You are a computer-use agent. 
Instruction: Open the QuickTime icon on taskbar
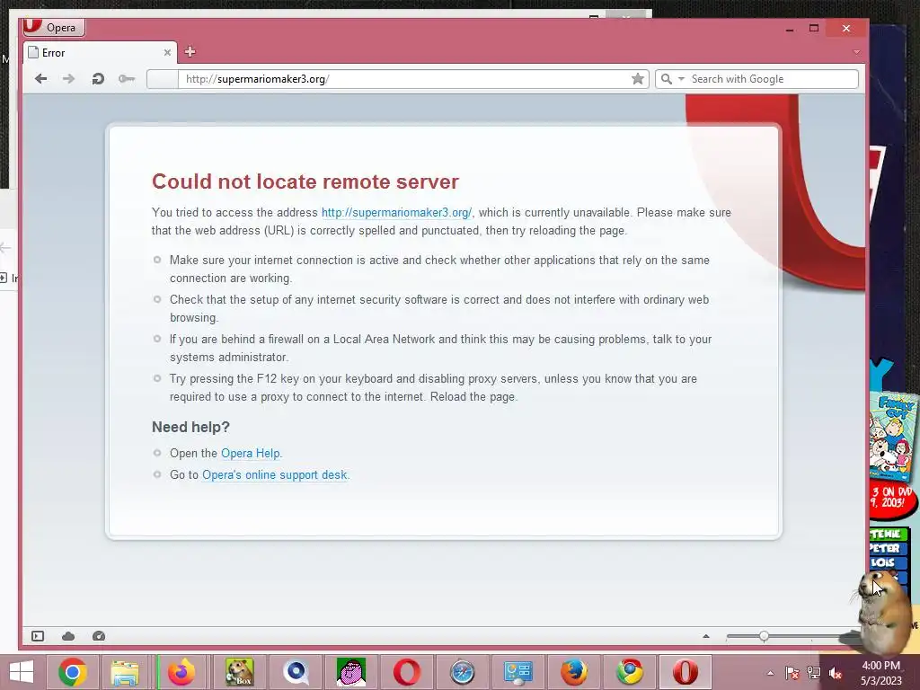click(296, 672)
